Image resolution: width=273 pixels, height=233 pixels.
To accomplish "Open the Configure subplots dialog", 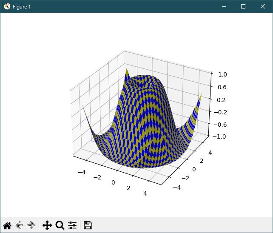I will [x=72, y=225].
